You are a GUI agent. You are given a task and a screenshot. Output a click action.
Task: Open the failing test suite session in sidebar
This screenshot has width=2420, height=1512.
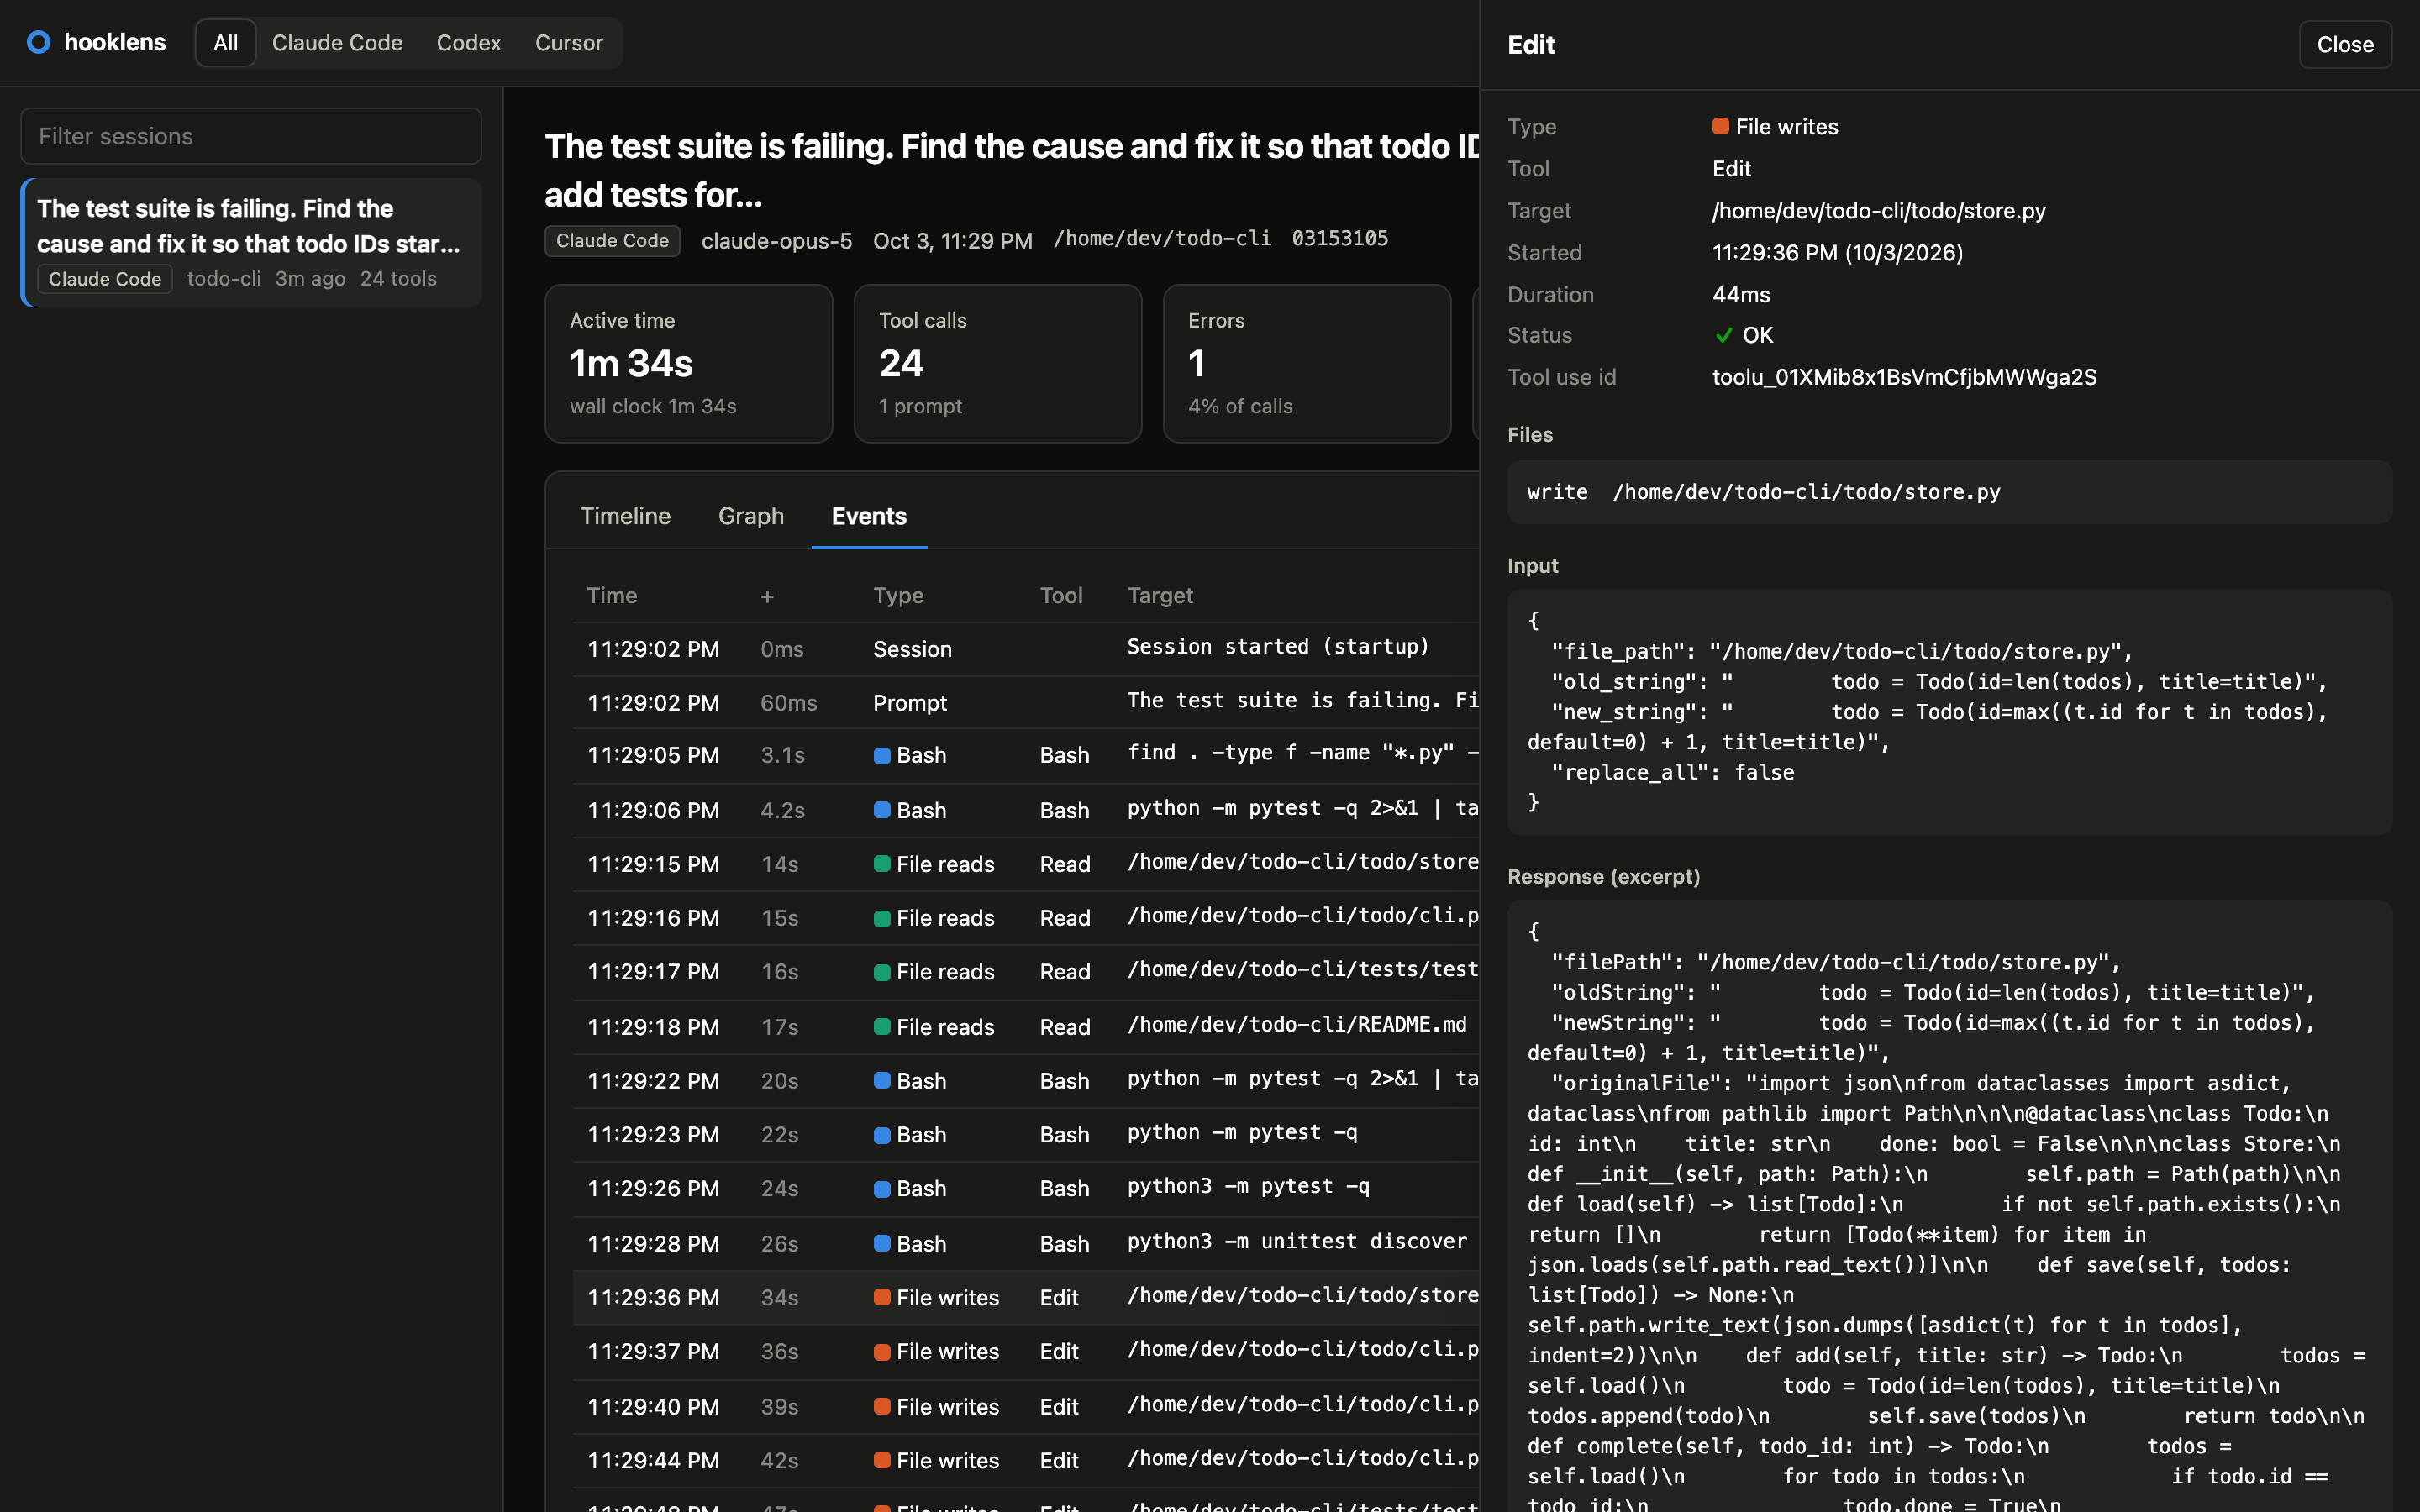[x=251, y=243]
